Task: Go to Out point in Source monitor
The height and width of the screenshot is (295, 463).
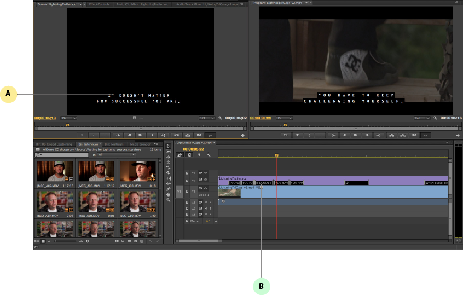Action: (x=163, y=135)
